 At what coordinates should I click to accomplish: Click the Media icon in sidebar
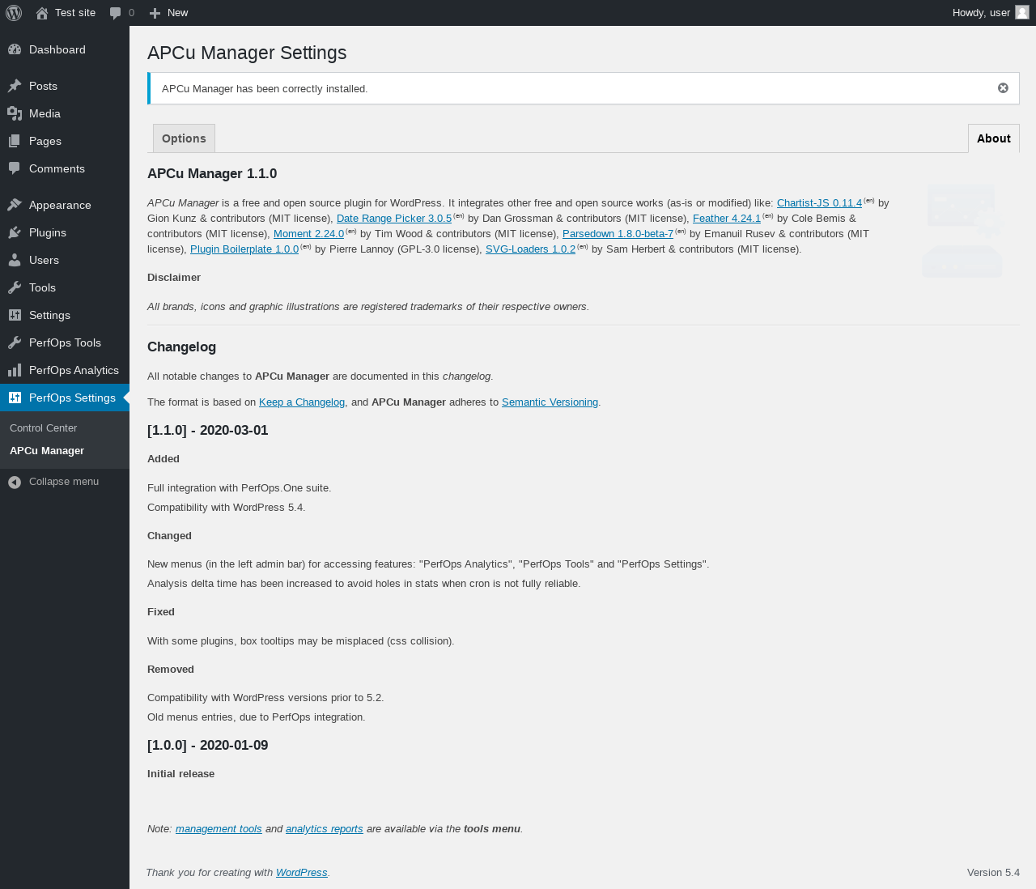pyautogui.click(x=15, y=113)
